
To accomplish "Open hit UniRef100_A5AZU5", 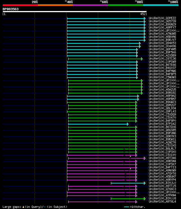I will [x=162, y=90].
